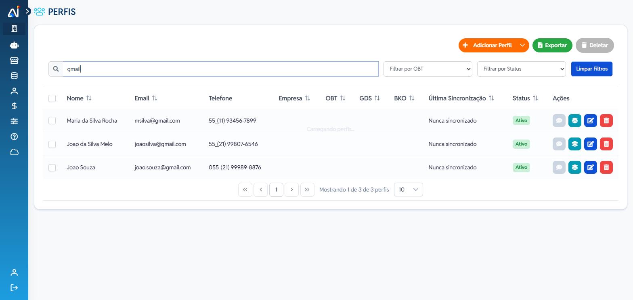Go to the next page of results
The height and width of the screenshot is (300, 633).
(x=291, y=190)
